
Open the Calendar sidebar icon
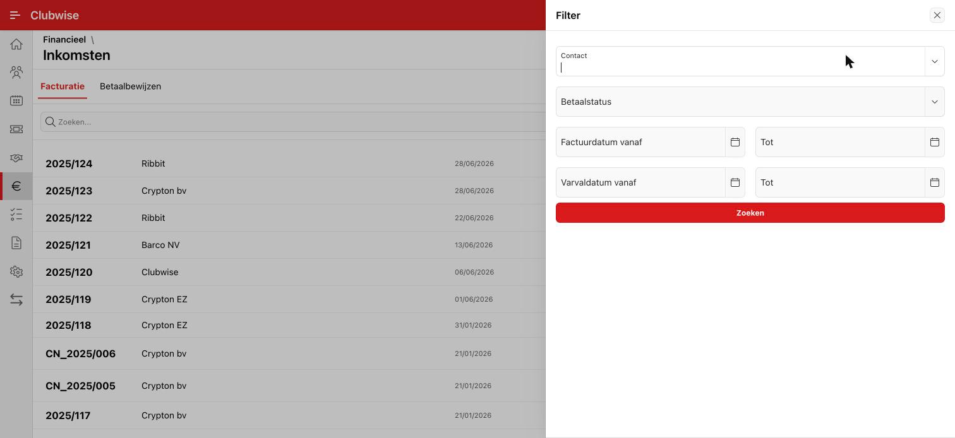coord(16,101)
